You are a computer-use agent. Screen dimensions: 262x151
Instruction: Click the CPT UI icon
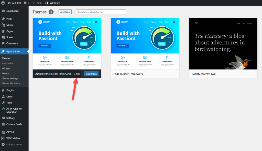pos(3,132)
